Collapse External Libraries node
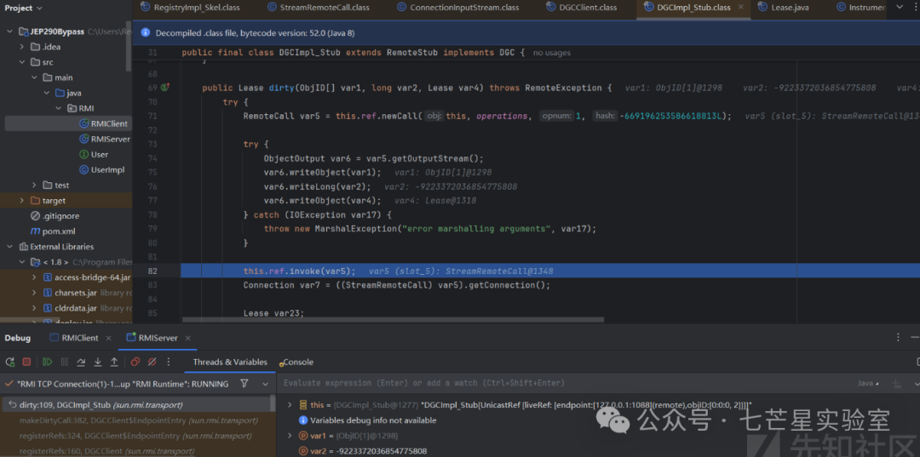The height and width of the screenshot is (457, 920). click(10, 247)
